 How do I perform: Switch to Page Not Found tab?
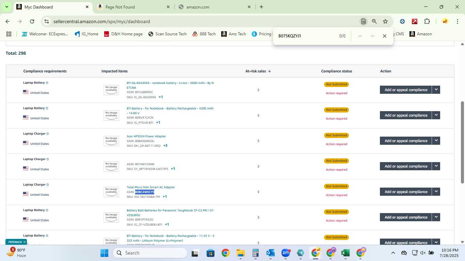[133, 7]
